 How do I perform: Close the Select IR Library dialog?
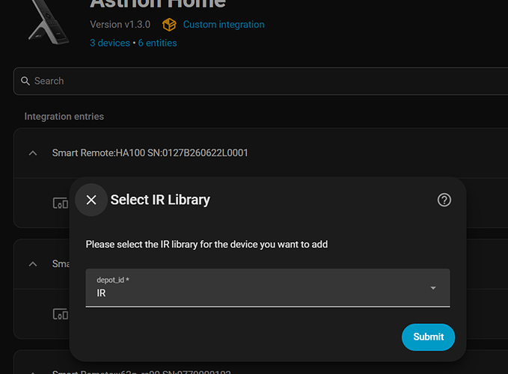click(x=91, y=200)
